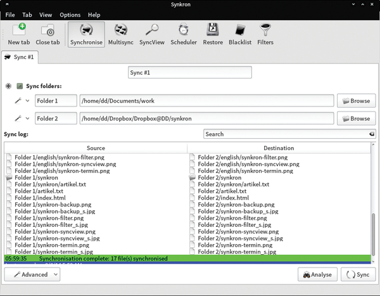Expand Folder 1 options chevron
Viewport: 380px width, 296px height.
[27, 101]
